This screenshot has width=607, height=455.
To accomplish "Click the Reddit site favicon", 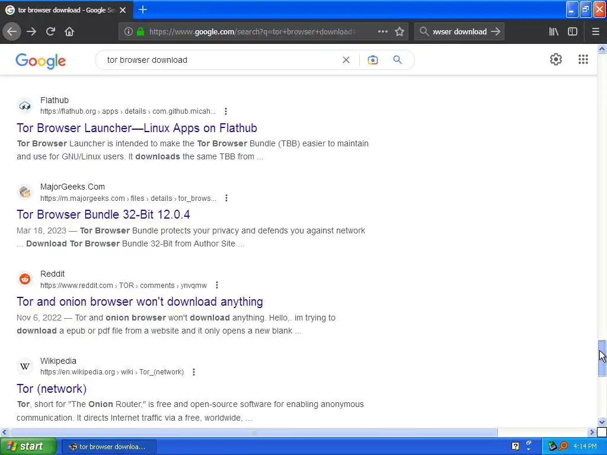I will (25, 279).
